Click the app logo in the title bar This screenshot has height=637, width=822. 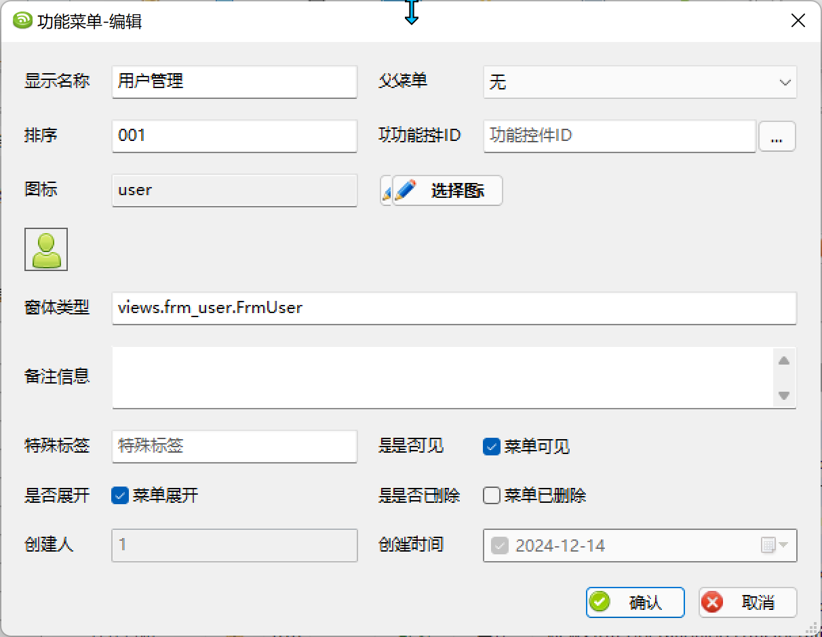[x=22, y=21]
